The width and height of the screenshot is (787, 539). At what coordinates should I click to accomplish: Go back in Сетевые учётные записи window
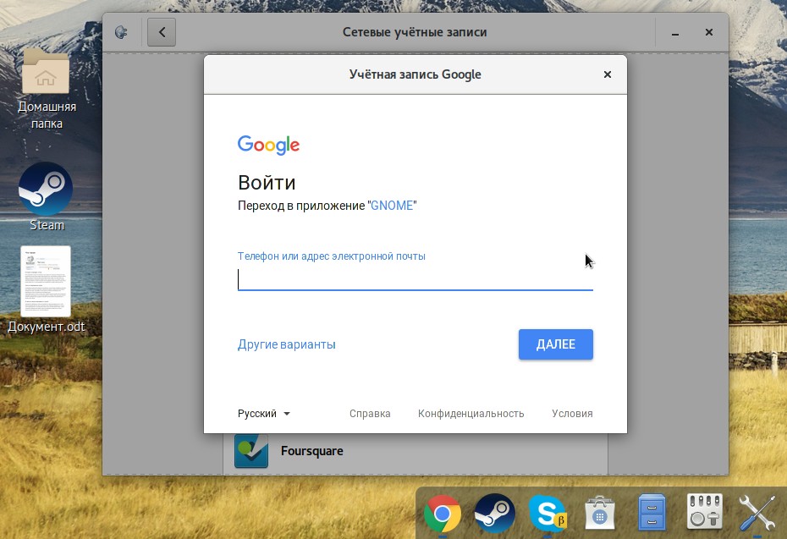click(x=162, y=32)
